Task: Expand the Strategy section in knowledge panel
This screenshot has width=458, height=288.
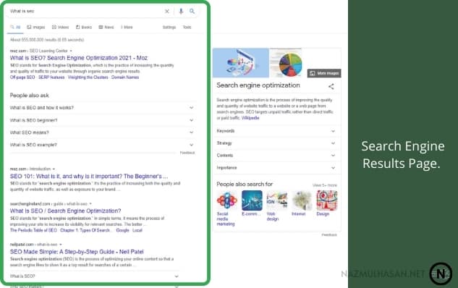Action: point(276,143)
